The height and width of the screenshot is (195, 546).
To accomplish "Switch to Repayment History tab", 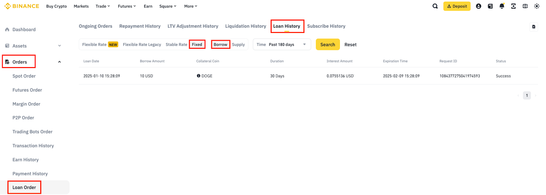I will (140, 26).
